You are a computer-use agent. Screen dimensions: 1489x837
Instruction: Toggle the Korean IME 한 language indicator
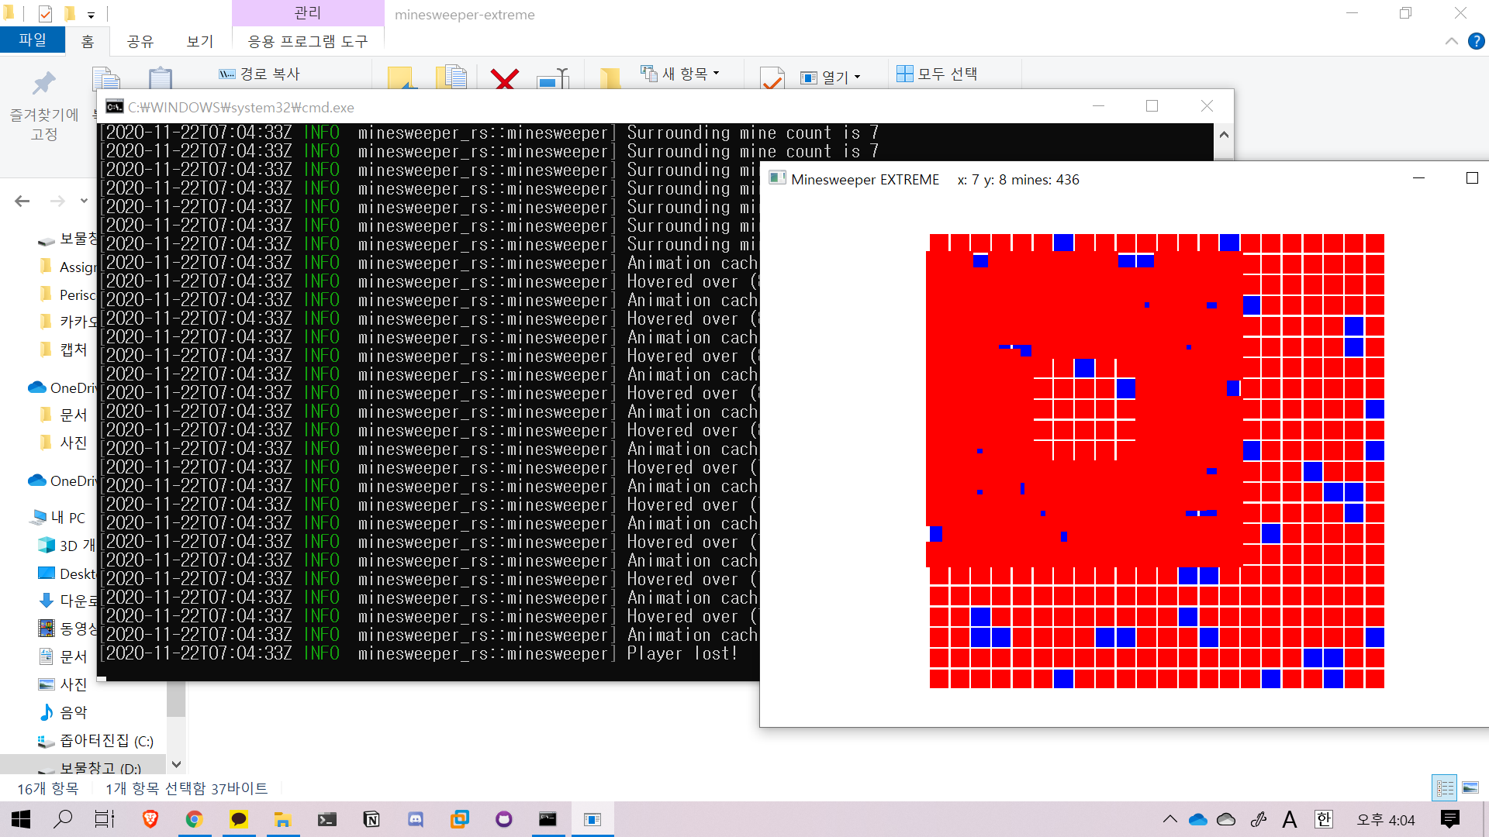[x=1323, y=819]
